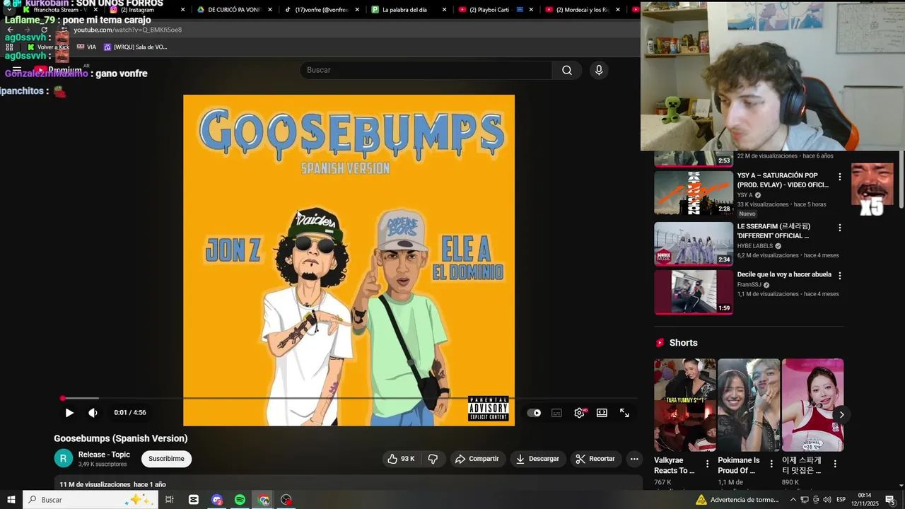
Task: Open options for Valkyrae Reacts short
Action: pos(707,464)
